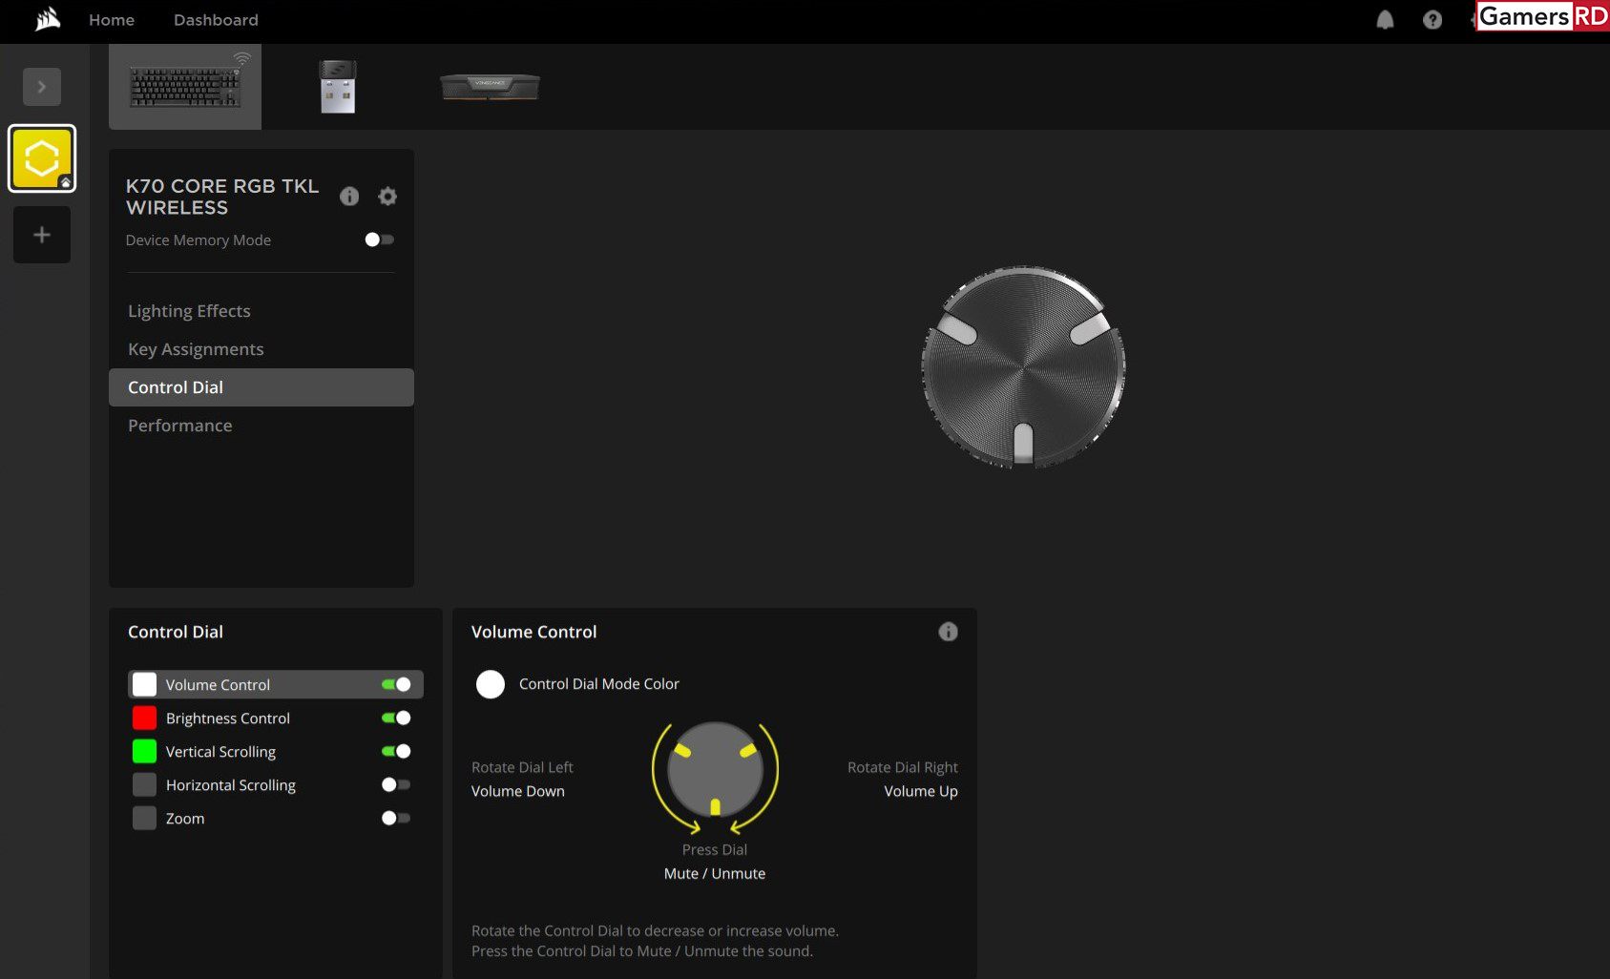Toggle Device Memory Mode switch
Image resolution: width=1610 pixels, height=979 pixels.
click(380, 240)
